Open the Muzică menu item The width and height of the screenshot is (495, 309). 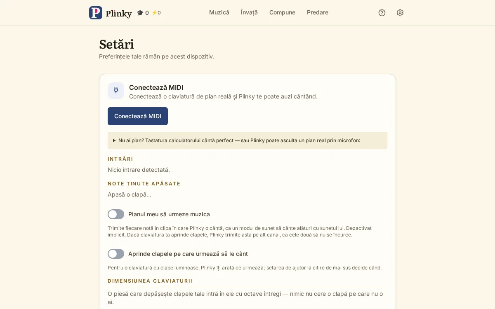[219, 12]
